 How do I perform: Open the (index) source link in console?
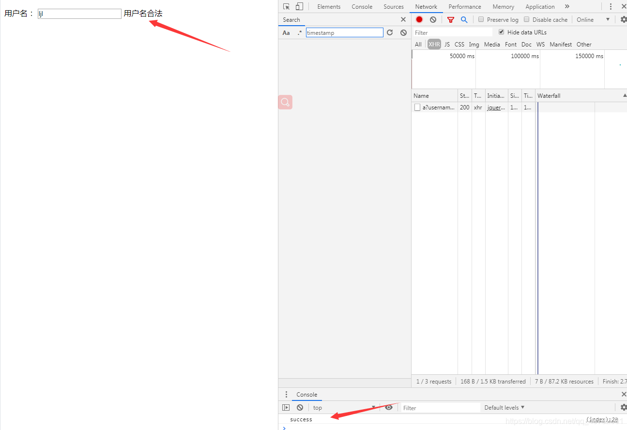point(602,419)
